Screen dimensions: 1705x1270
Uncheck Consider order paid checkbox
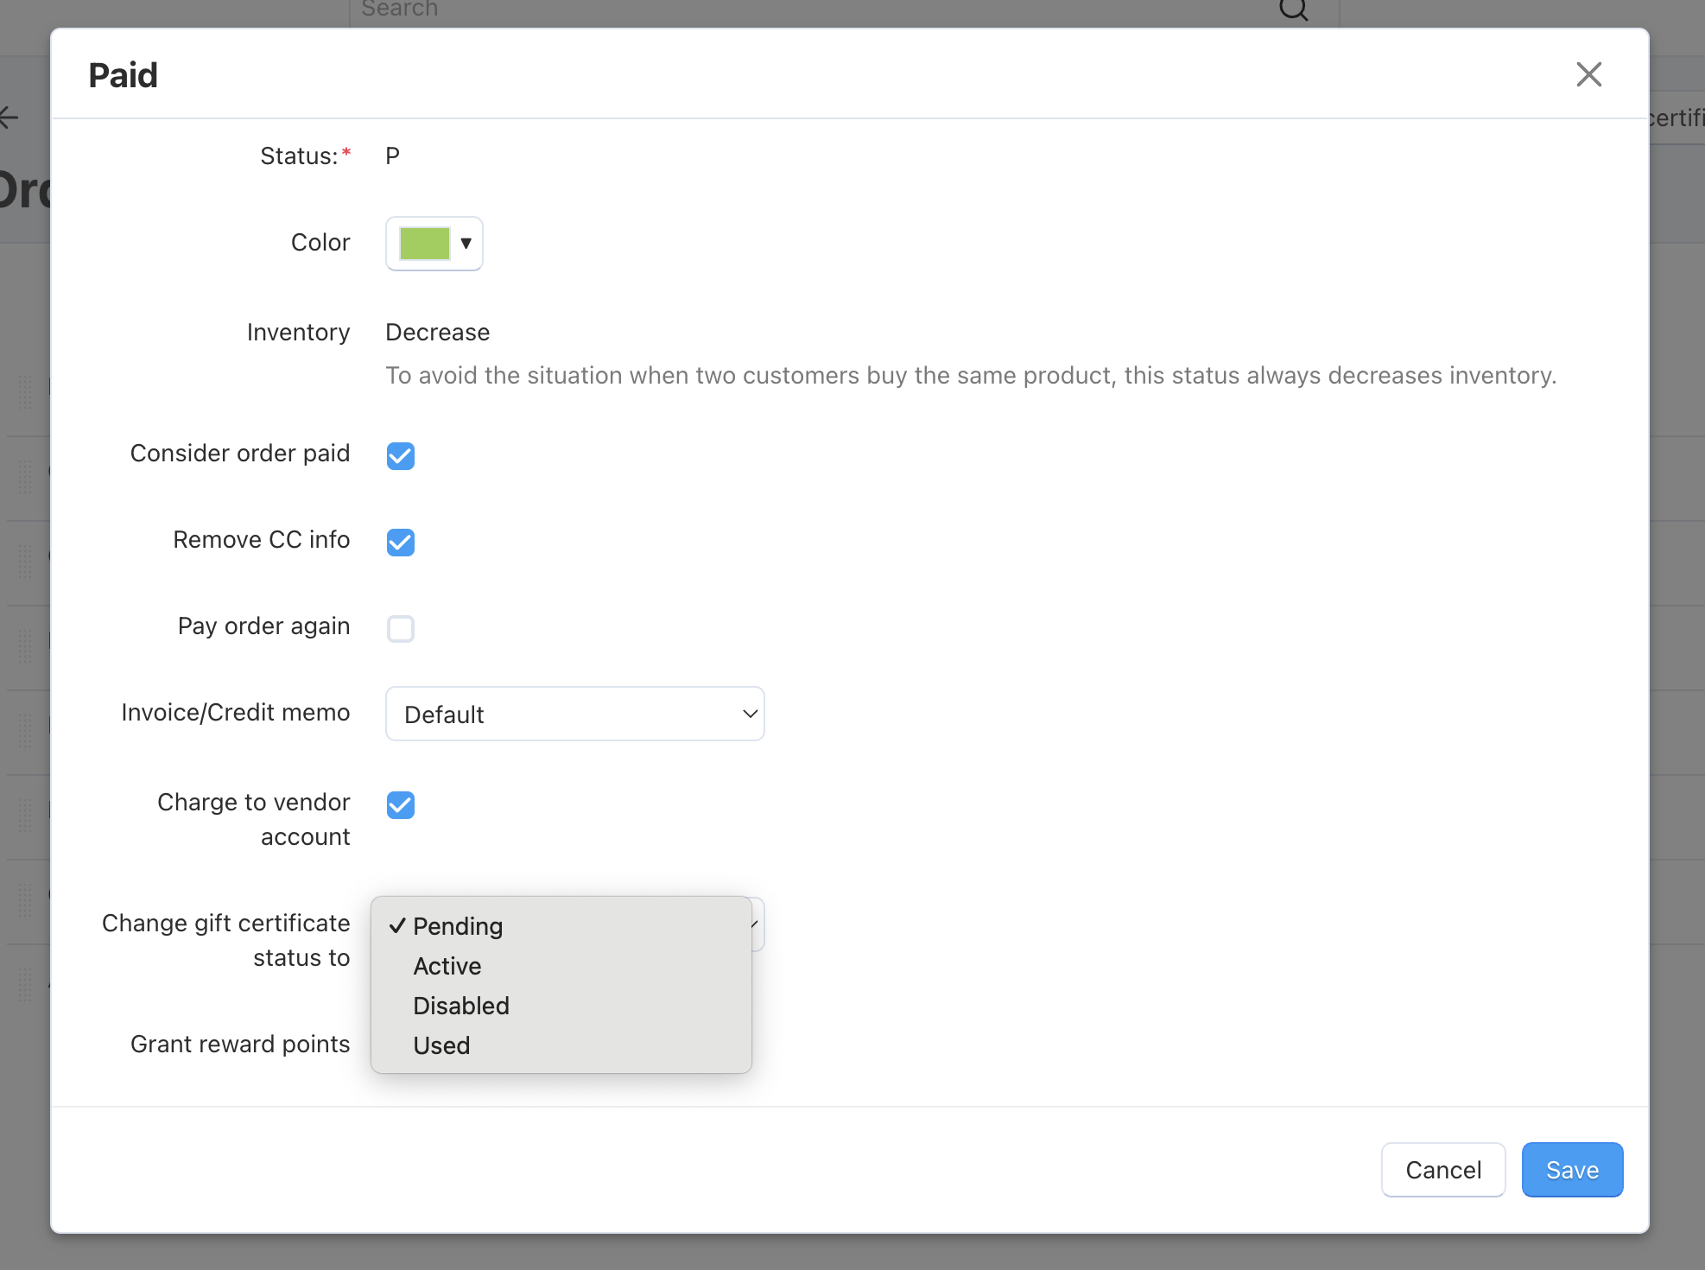[x=401, y=455]
